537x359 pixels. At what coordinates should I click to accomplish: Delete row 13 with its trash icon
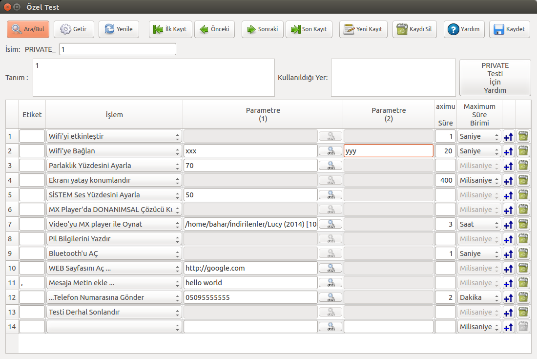click(x=523, y=312)
